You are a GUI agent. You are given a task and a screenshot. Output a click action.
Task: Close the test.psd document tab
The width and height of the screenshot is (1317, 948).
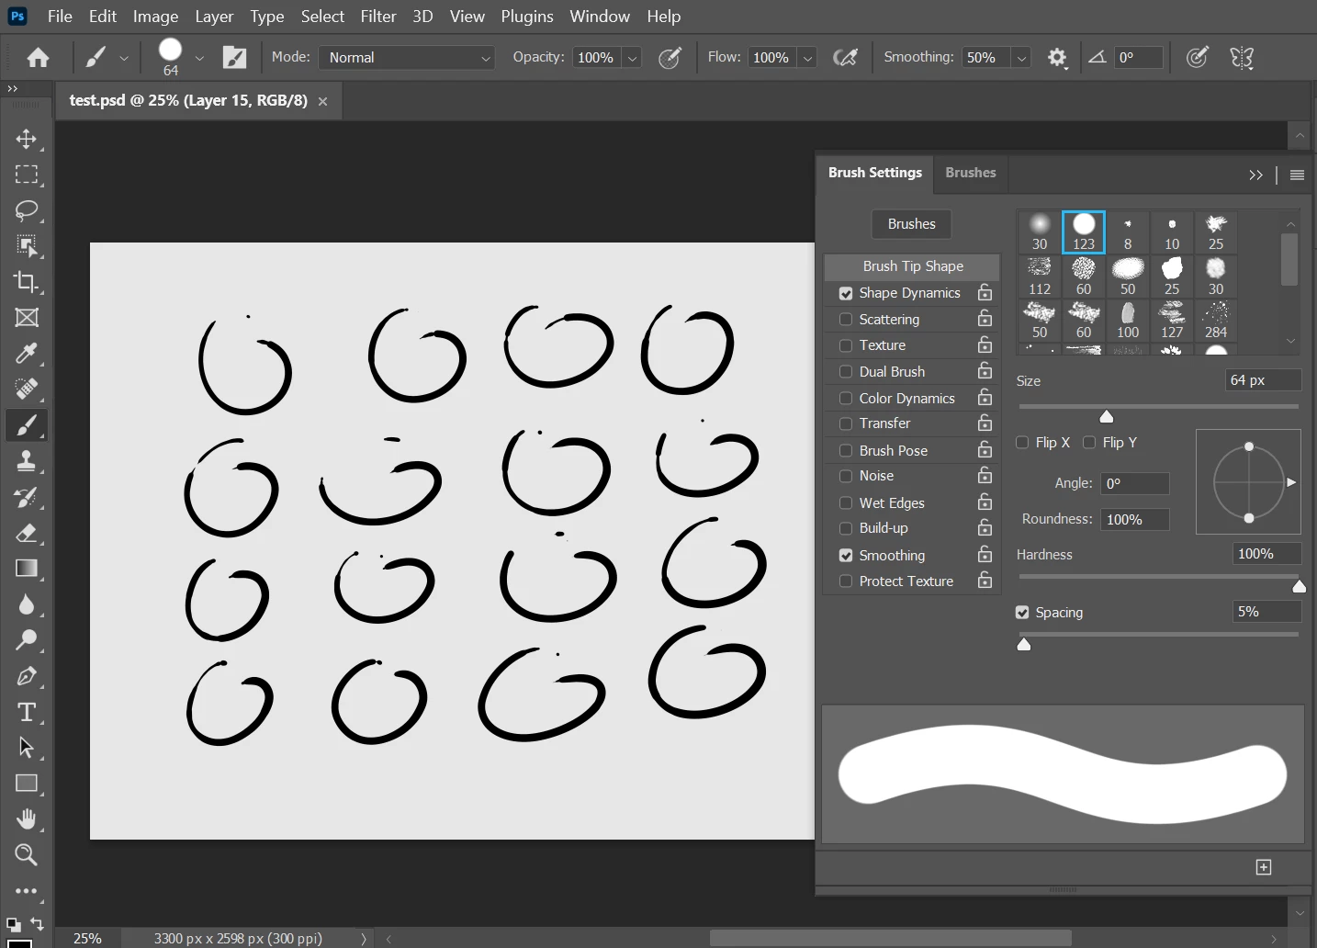322,101
